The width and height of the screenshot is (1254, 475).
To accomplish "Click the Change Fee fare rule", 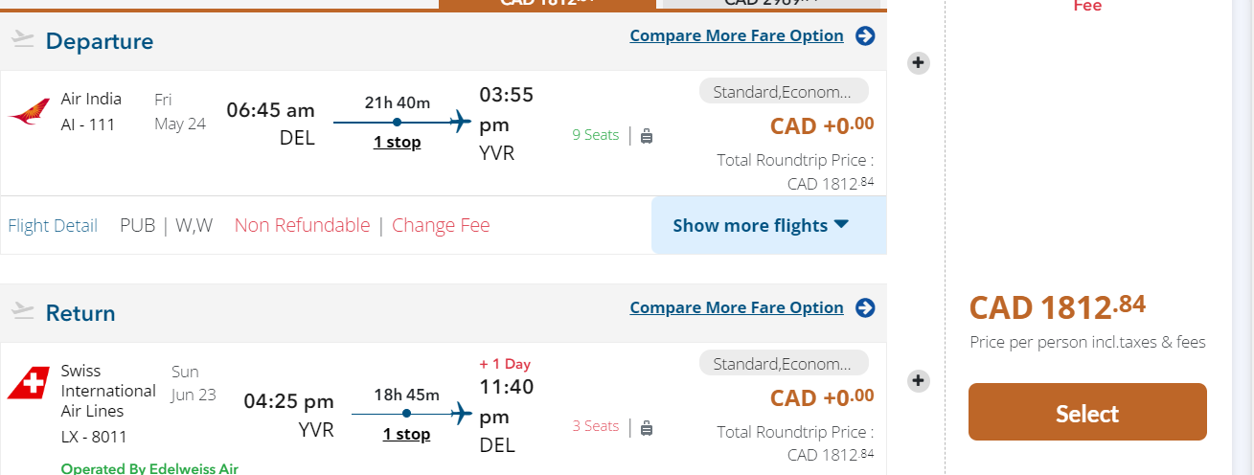I will [x=441, y=226].
